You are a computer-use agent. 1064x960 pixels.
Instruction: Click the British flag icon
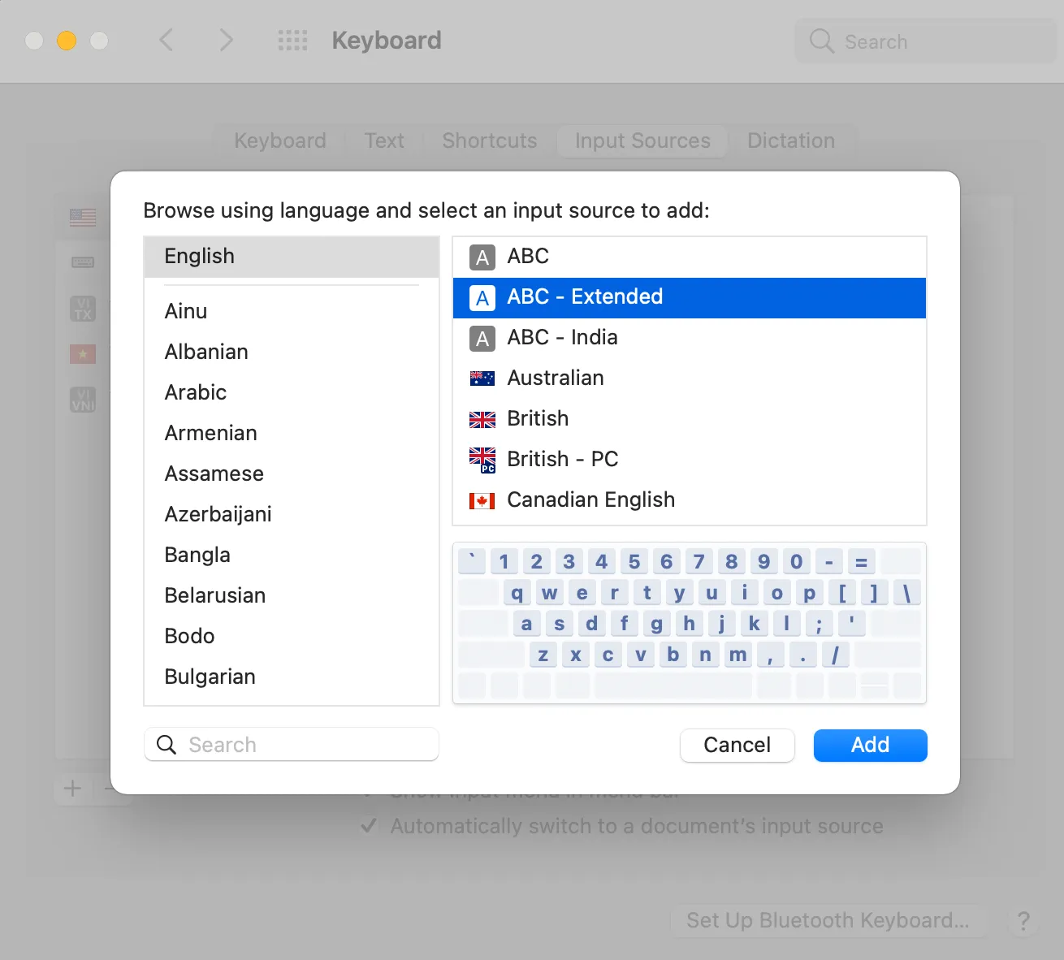coord(482,418)
